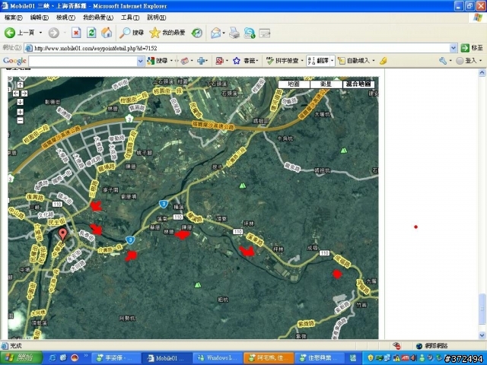Image resolution: width=487 pixels, height=365 pixels.
Task: Go to the Home page icon
Action: [107, 33]
